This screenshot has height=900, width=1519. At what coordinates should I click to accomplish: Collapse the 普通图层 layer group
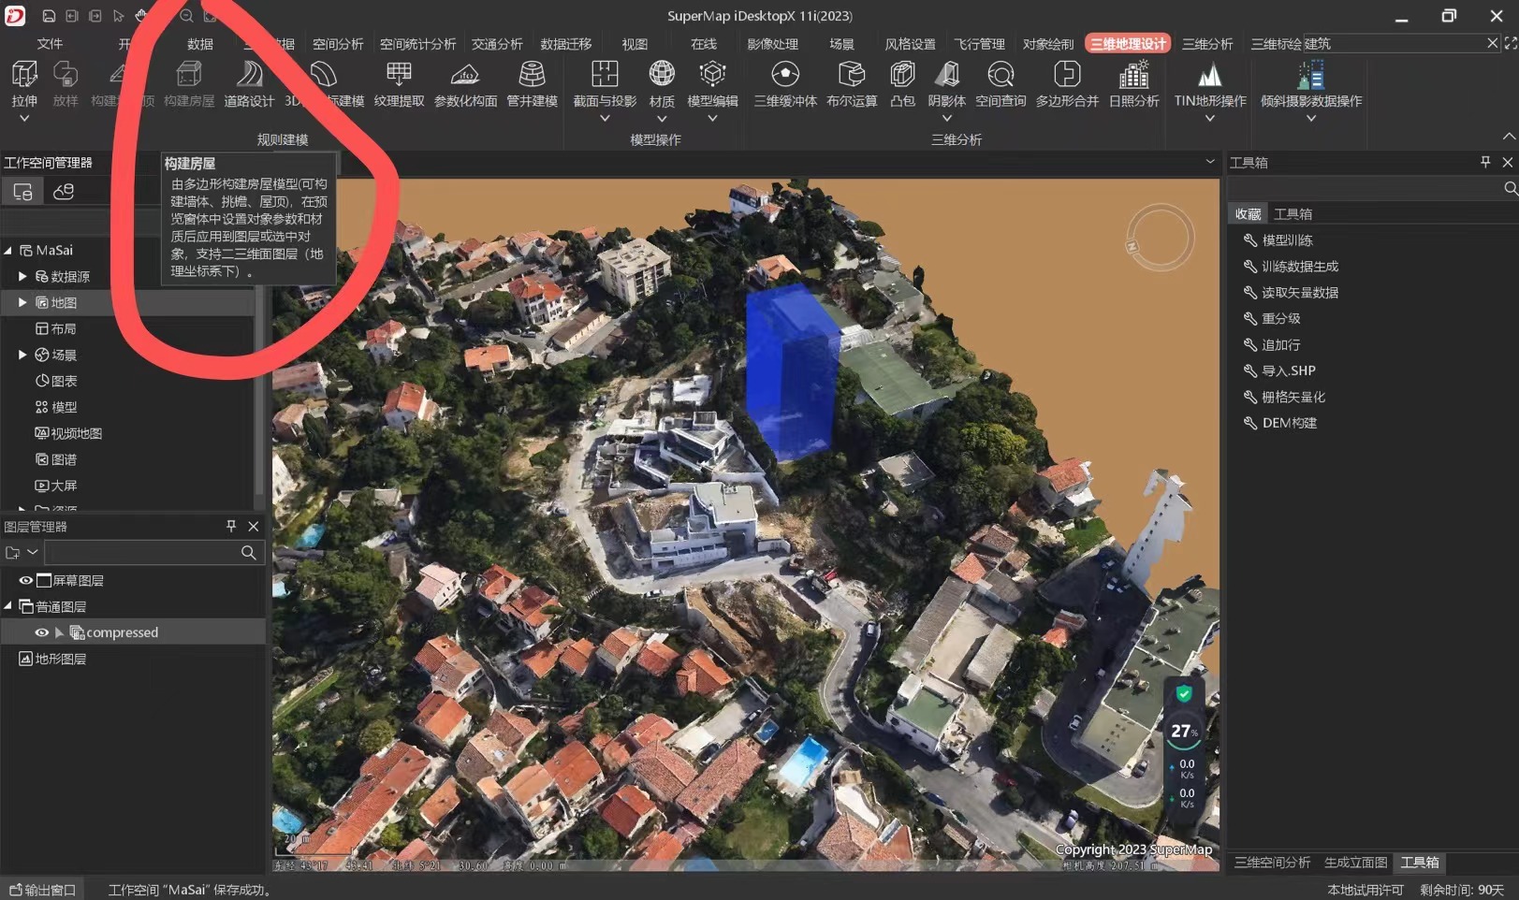click(x=8, y=606)
